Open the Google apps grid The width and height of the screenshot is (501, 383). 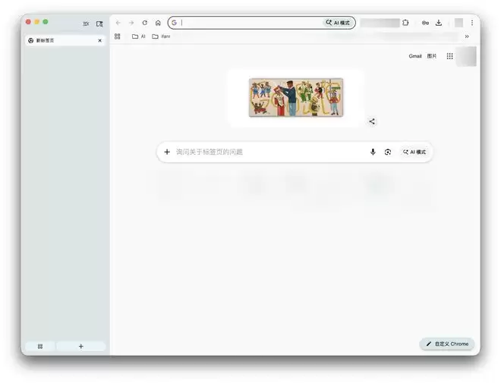pyautogui.click(x=450, y=56)
